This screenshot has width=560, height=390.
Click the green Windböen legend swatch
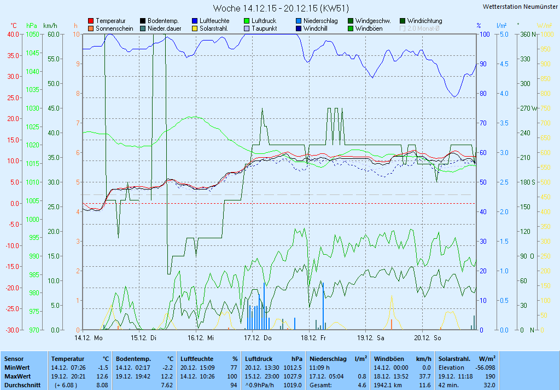click(351, 28)
